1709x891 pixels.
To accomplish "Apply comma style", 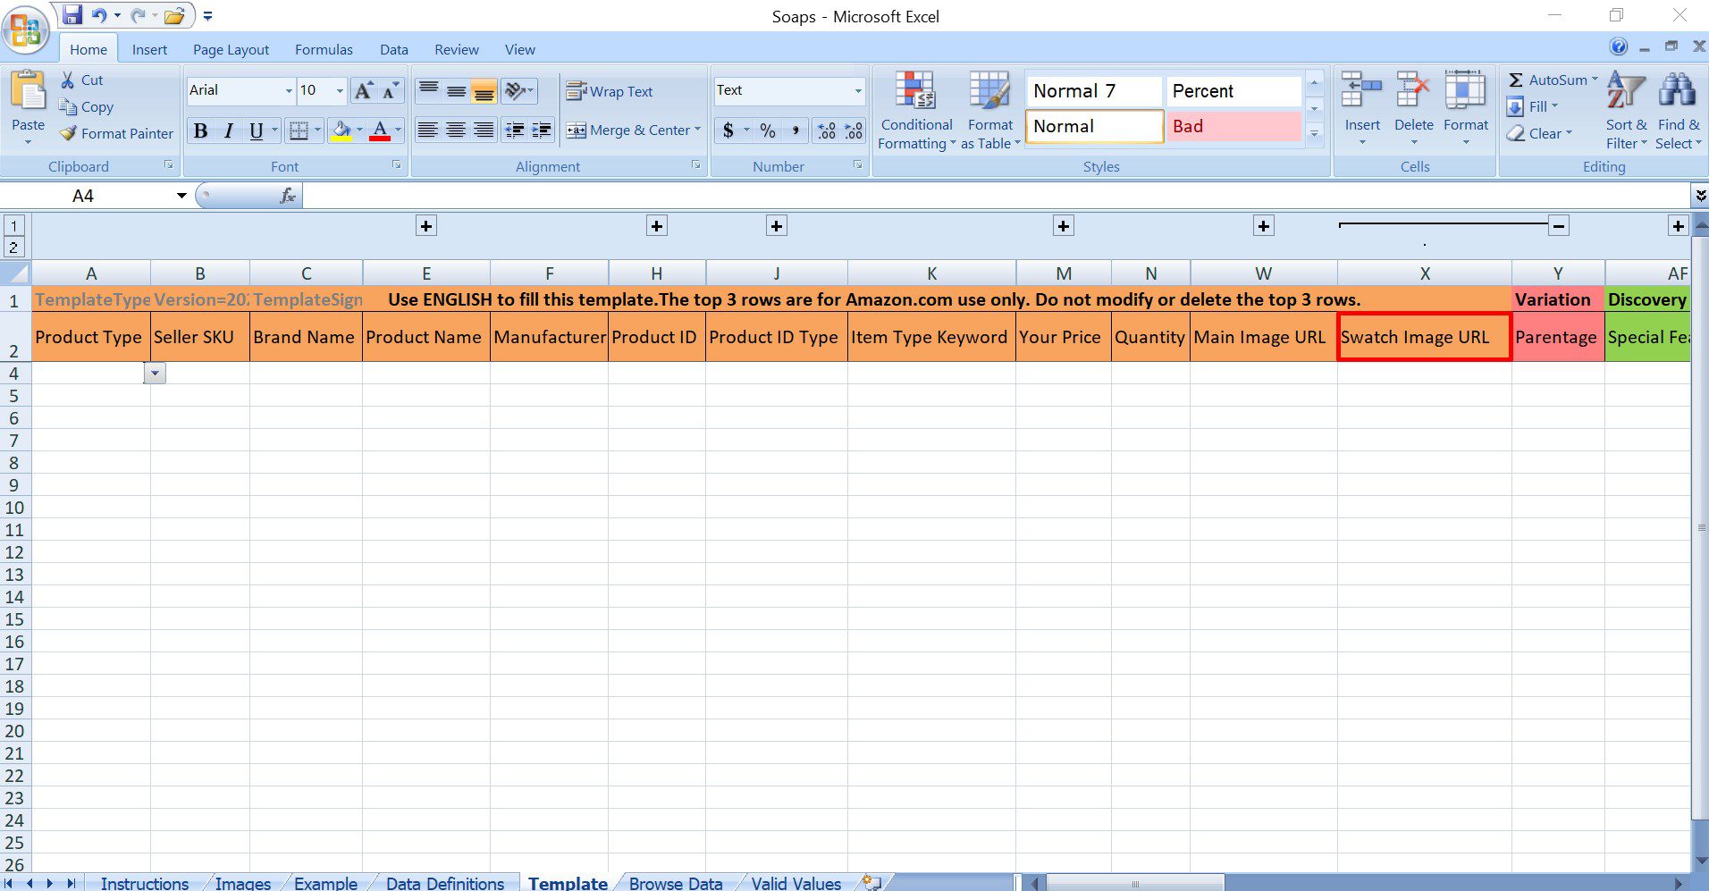I will (795, 130).
